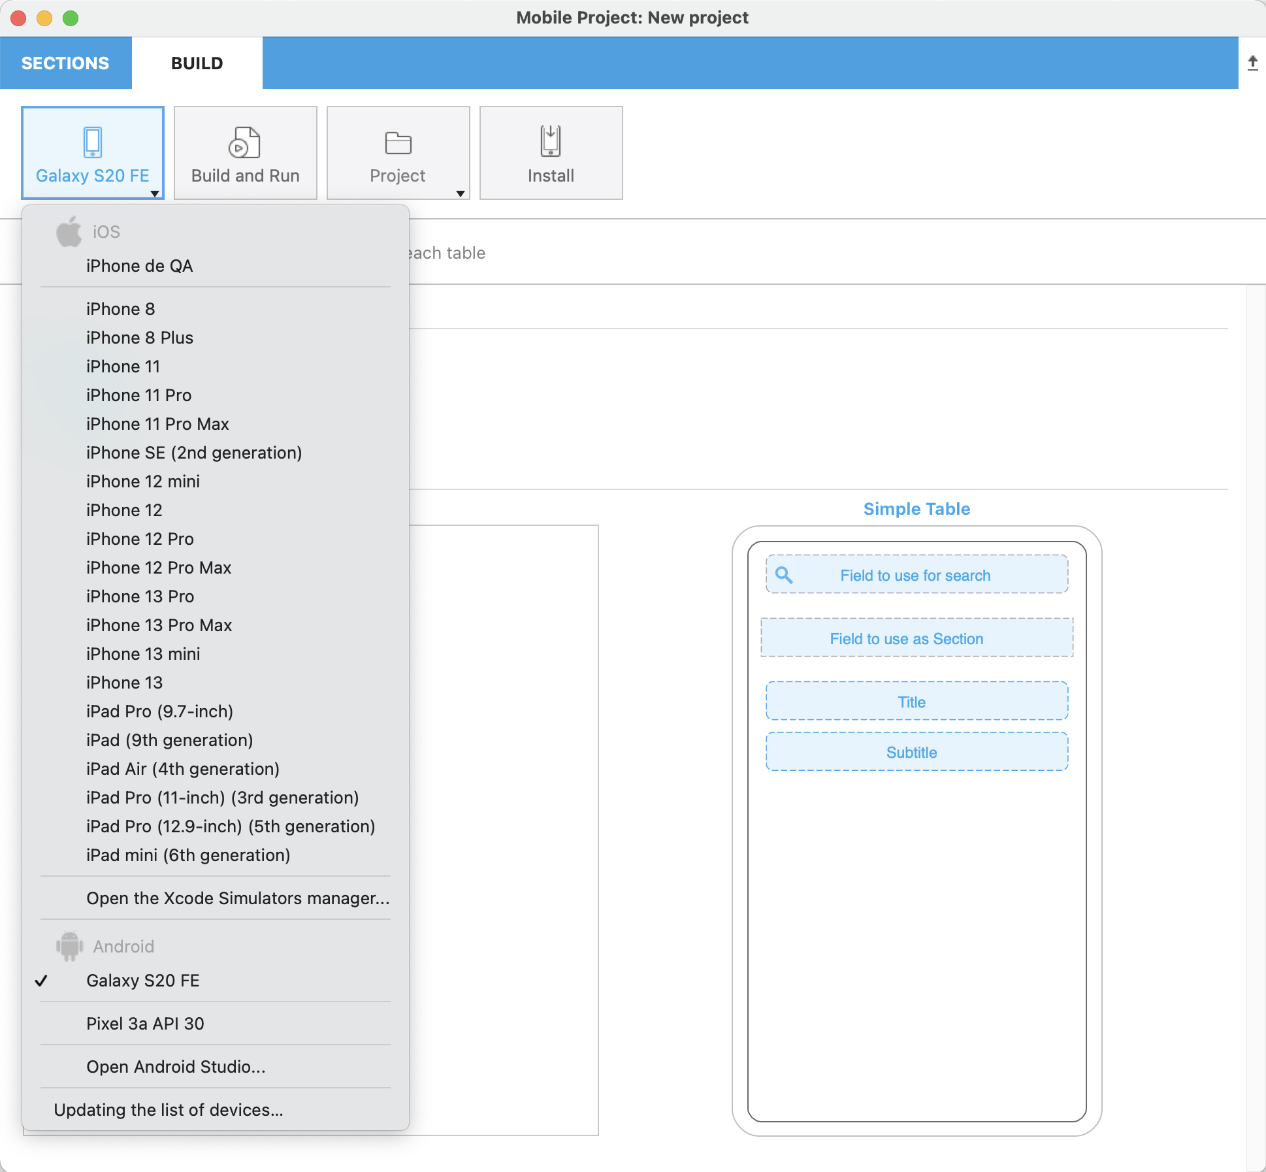Click the Simple Table heading
The width and height of the screenshot is (1266, 1172).
(x=917, y=509)
